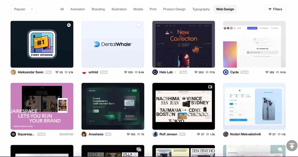Image resolution: width=298 pixels, height=157 pixels.
Task: Open the New Collection shot thumbnail
Action: pyautogui.click(x=183, y=44)
